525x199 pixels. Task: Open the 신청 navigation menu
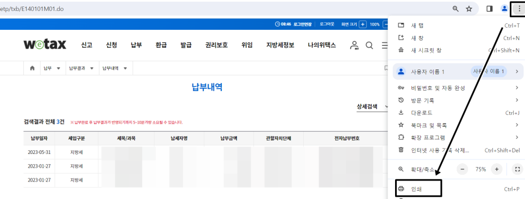tap(111, 45)
